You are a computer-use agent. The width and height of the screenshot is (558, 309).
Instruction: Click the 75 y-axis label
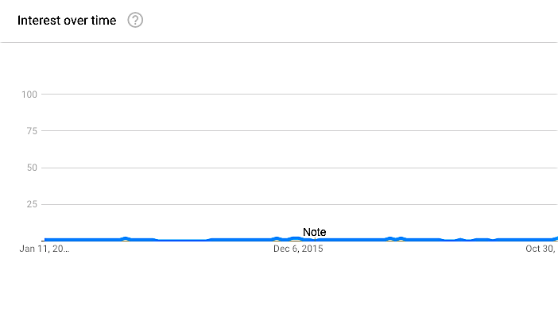32,131
